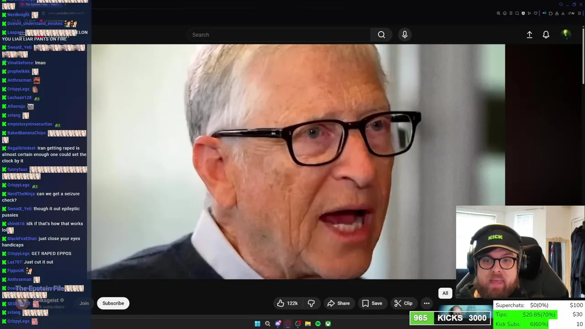Click the 965 KICKS counter bar
The height and width of the screenshot is (329, 585).
pyautogui.click(x=450, y=318)
